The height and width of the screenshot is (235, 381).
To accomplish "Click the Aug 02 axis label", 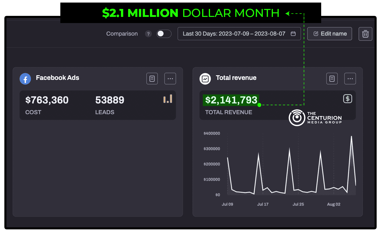I will [x=334, y=204].
